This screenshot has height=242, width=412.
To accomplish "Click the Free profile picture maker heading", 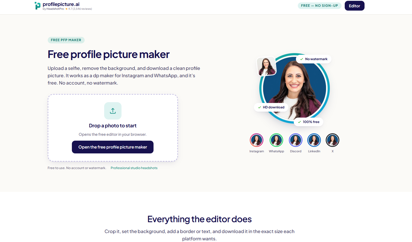I will coord(108,54).
